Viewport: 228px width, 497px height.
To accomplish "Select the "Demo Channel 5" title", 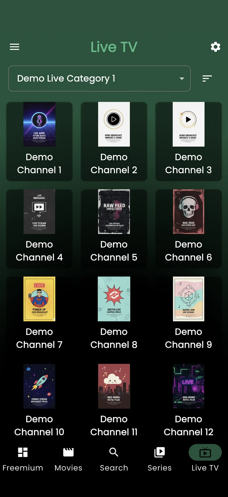I will [x=114, y=251].
